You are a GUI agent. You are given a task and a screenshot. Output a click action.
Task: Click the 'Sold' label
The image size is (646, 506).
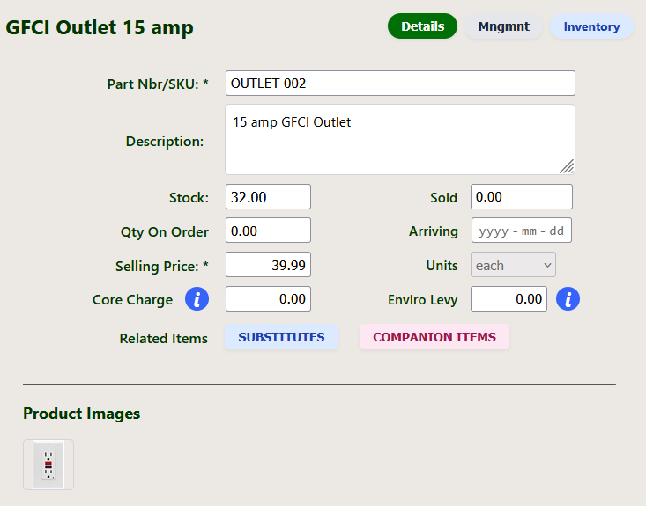[x=443, y=198]
